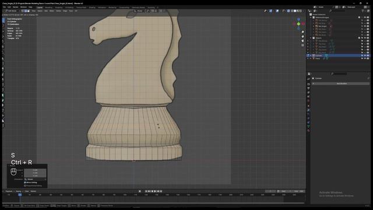The width and height of the screenshot is (373, 210).
Task: Open the File menu
Action: click(x=4, y=7)
